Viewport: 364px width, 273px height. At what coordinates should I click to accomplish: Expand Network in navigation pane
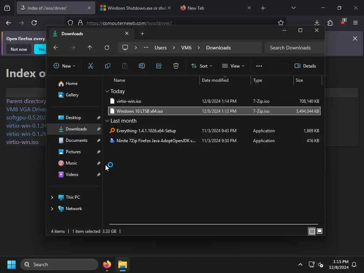pos(52,209)
